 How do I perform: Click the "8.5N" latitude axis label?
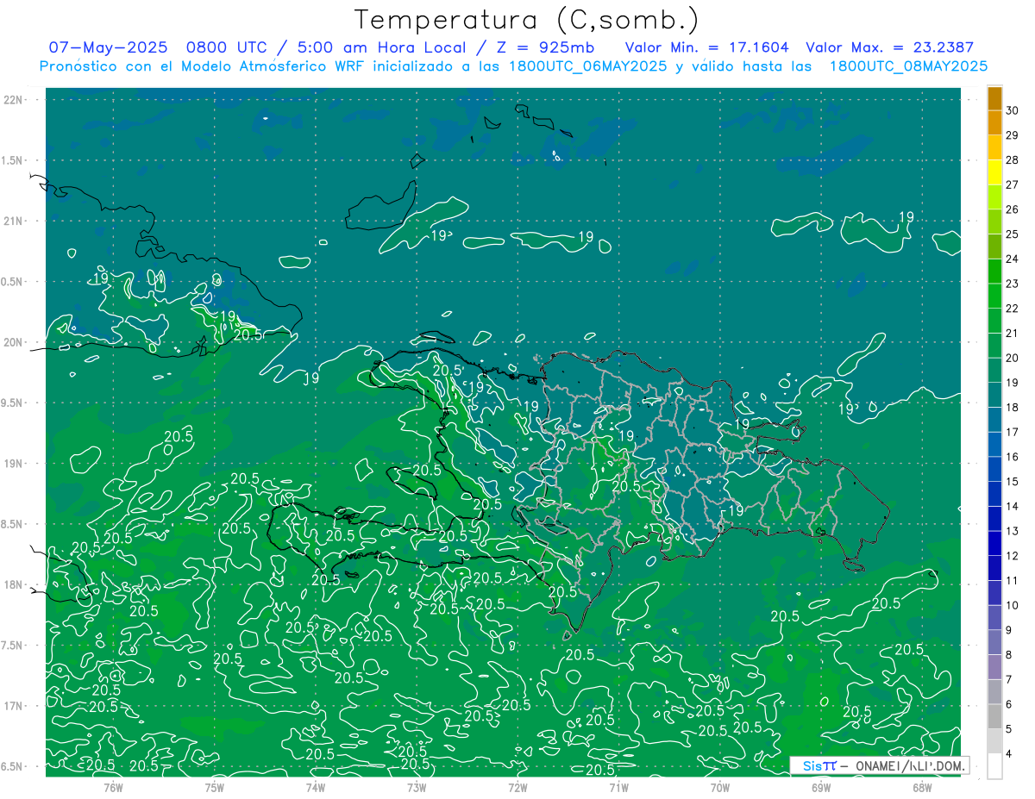(x=13, y=524)
